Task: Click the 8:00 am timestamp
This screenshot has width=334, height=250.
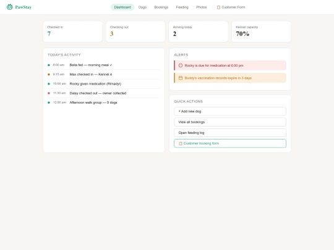Action: tap(59, 65)
